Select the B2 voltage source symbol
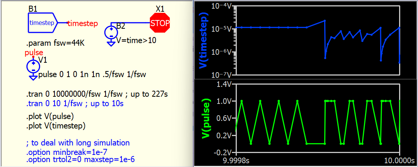This screenshot has width=418, height=167. [110, 33]
